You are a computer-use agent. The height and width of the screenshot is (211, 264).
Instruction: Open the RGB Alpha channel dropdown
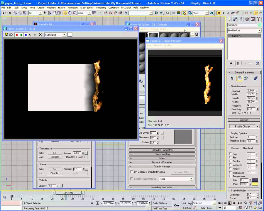pyautogui.click(x=55, y=35)
